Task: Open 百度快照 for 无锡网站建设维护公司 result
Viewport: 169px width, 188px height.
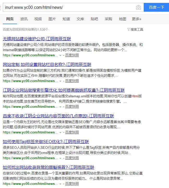Action: 72,55
